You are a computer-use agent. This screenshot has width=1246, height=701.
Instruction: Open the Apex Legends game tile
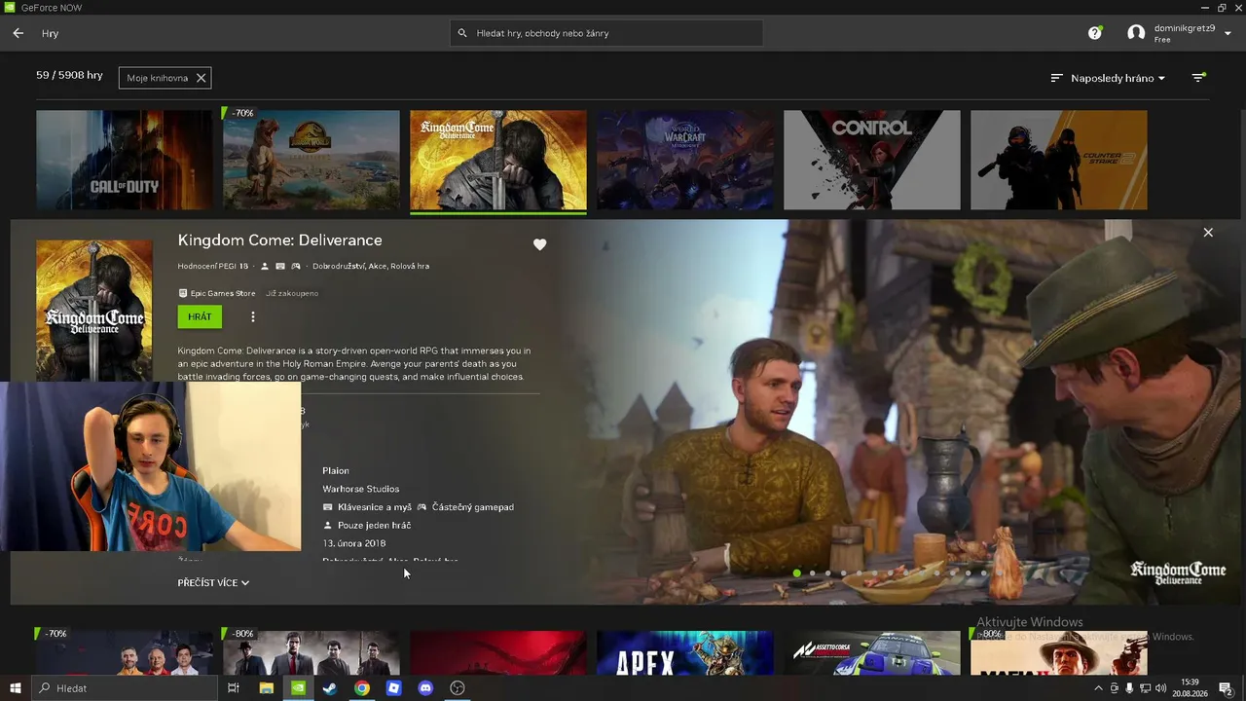685,652
